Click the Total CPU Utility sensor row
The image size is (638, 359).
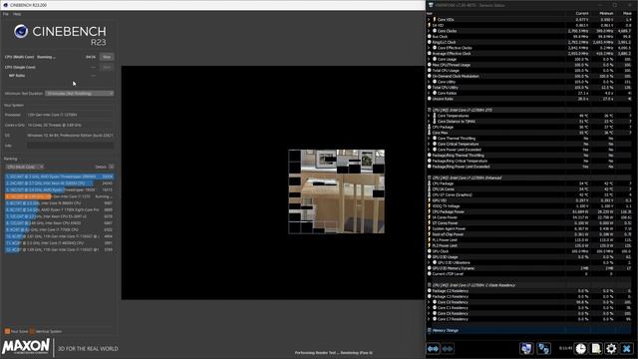click(529, 88)
